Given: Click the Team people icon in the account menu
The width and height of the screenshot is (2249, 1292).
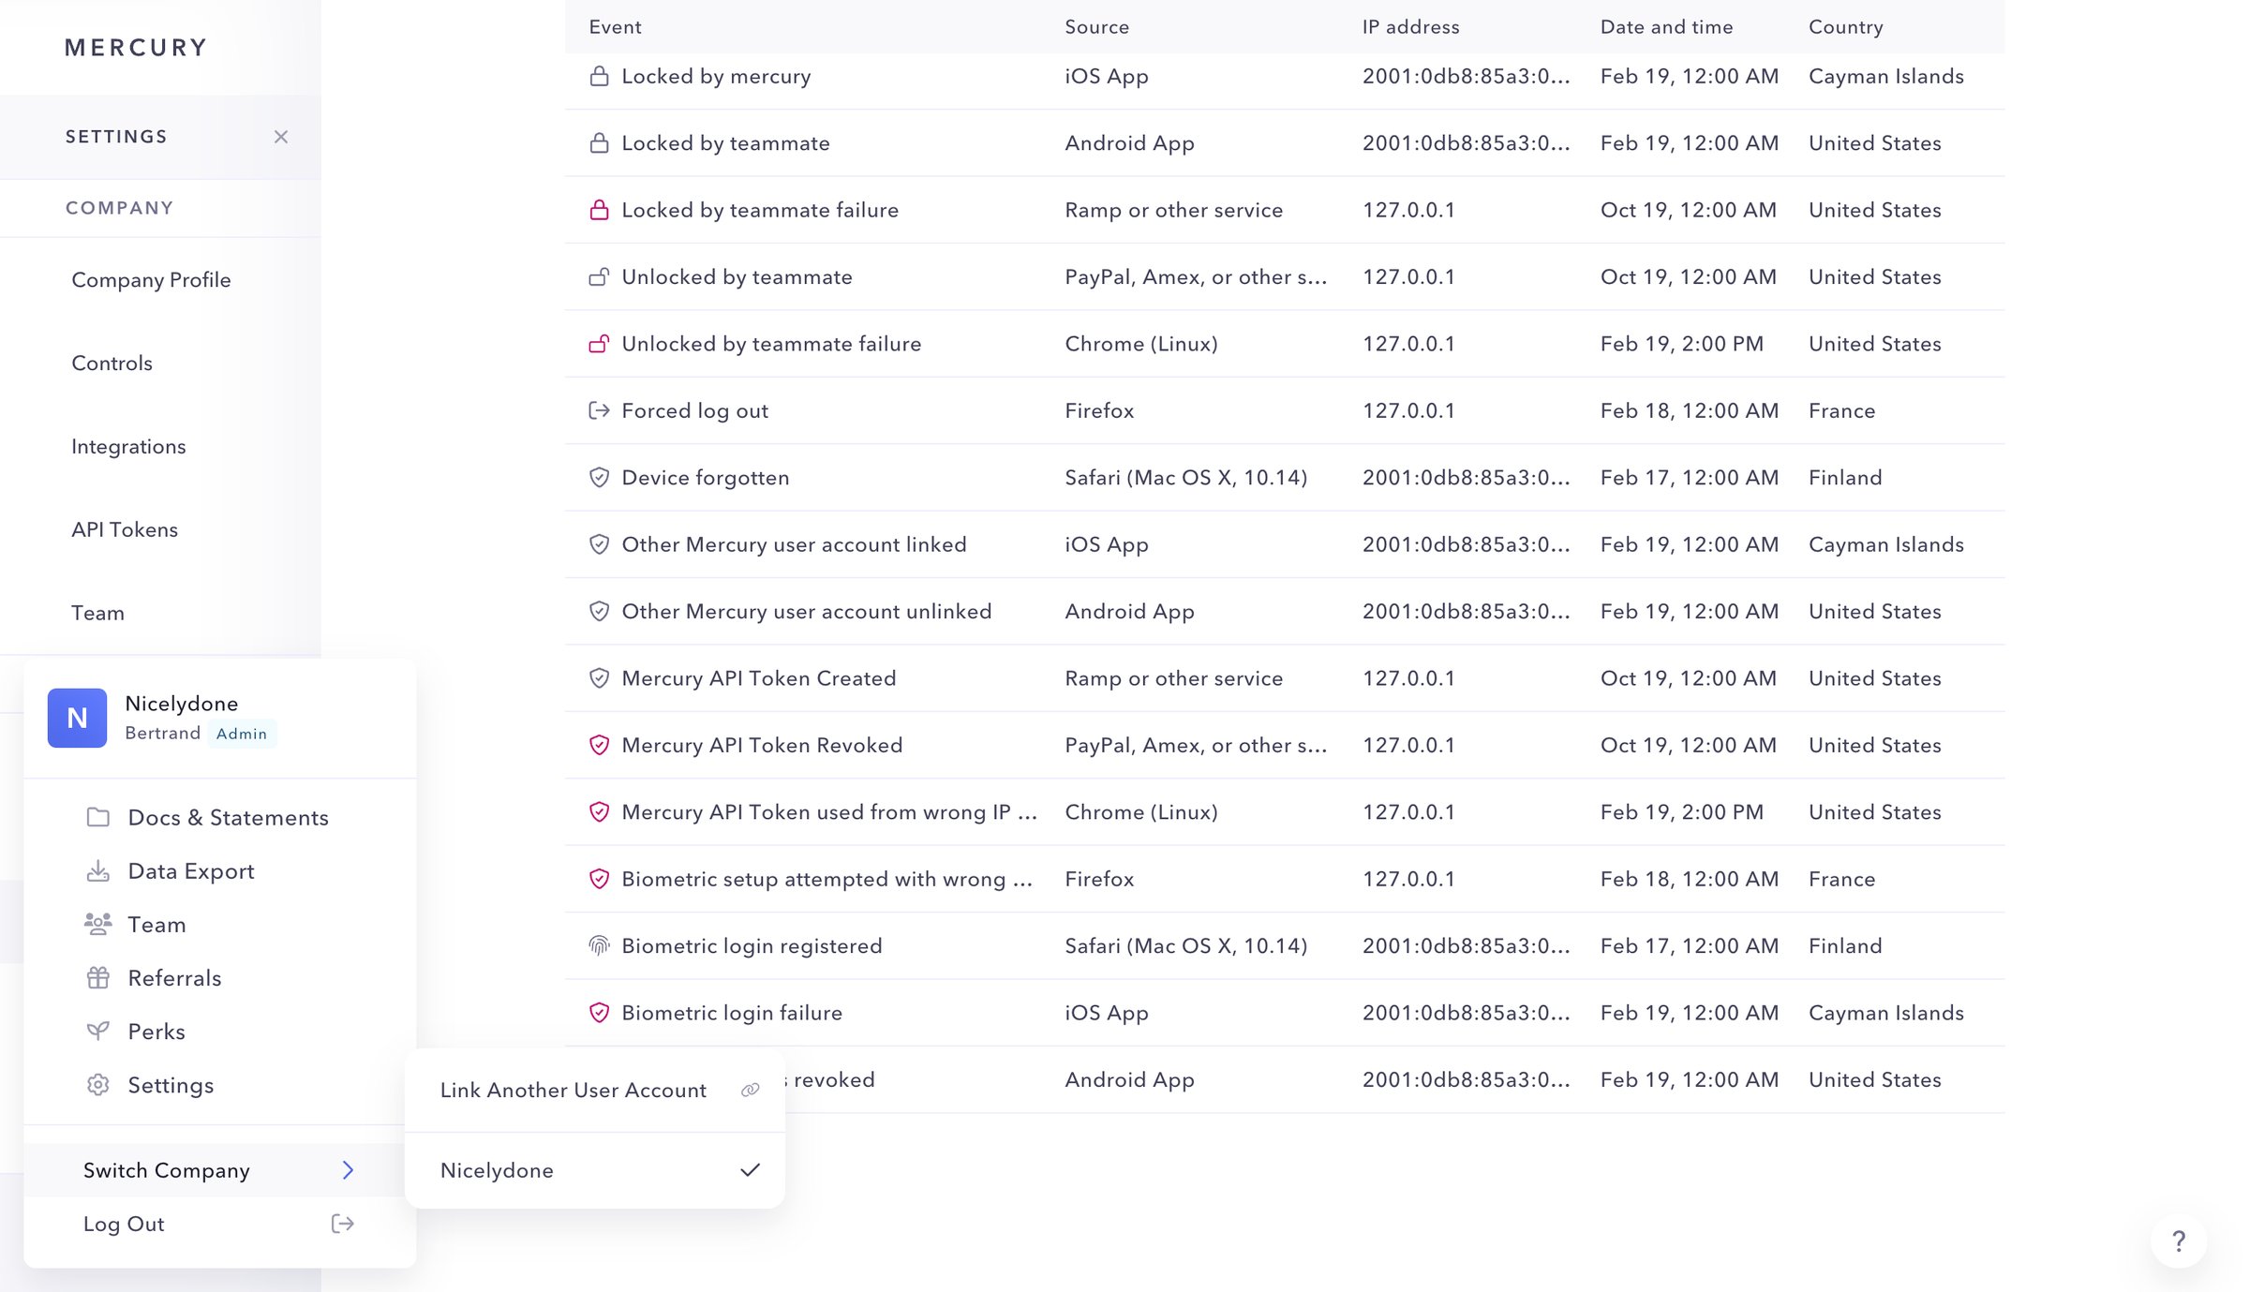Looking at the screenshot, I should [x=97, y=924].
